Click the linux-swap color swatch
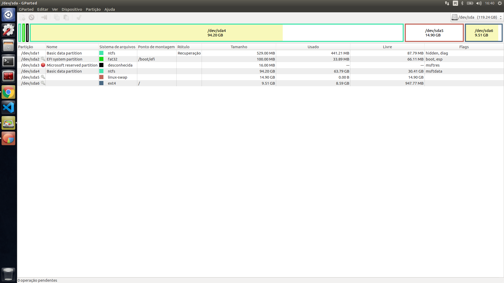Viewport: 504px width, 283px height. point(101,77)
